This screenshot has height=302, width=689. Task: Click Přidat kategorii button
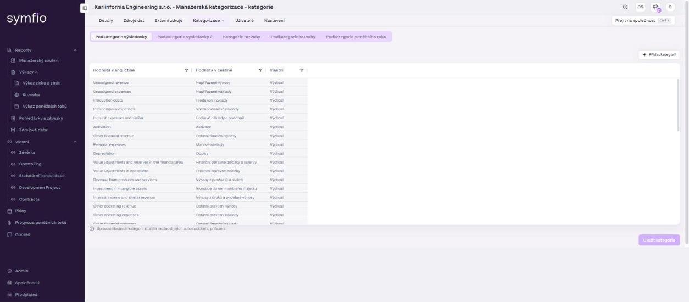tap(659, 54)
